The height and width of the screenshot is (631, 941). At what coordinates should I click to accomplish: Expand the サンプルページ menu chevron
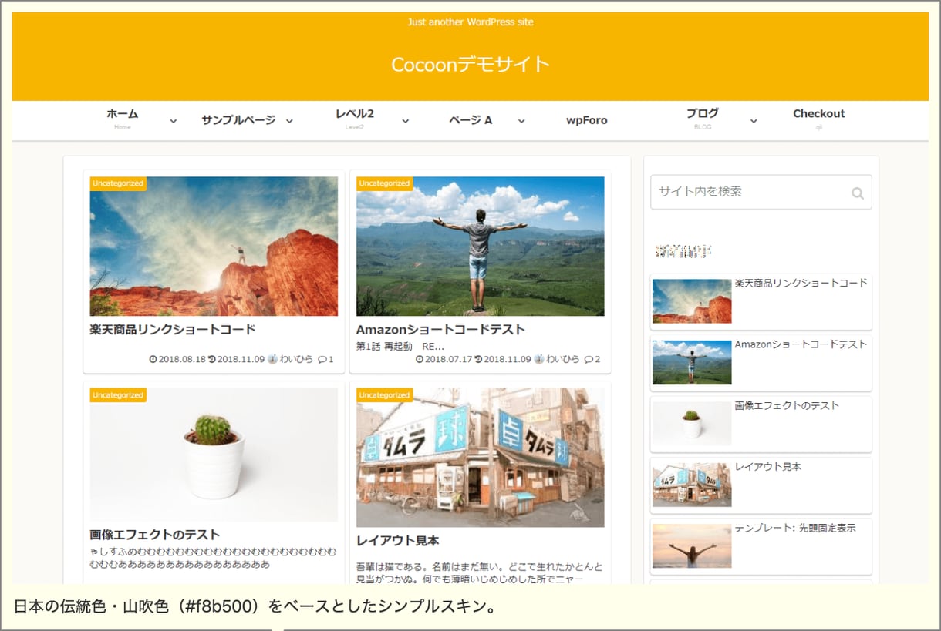coord(289,121)
